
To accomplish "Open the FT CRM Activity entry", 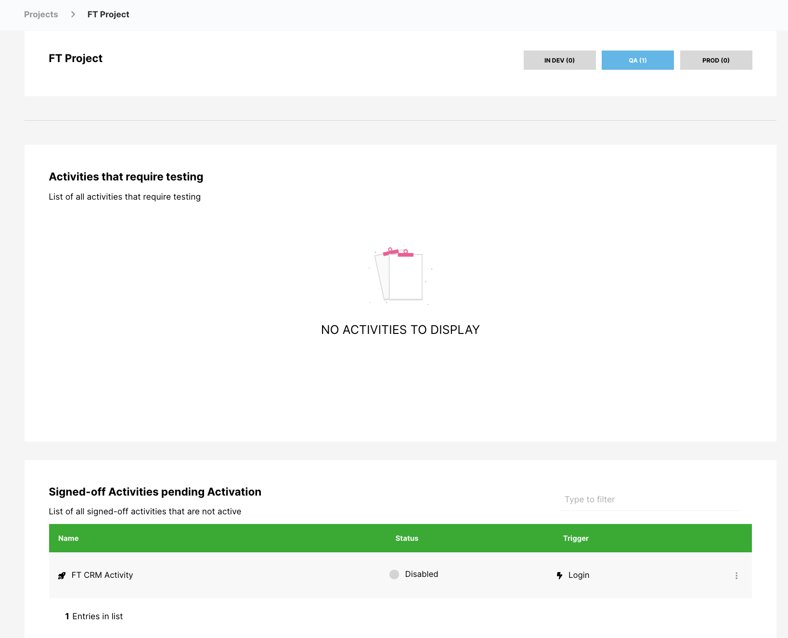I will click(x=102, y=575).
